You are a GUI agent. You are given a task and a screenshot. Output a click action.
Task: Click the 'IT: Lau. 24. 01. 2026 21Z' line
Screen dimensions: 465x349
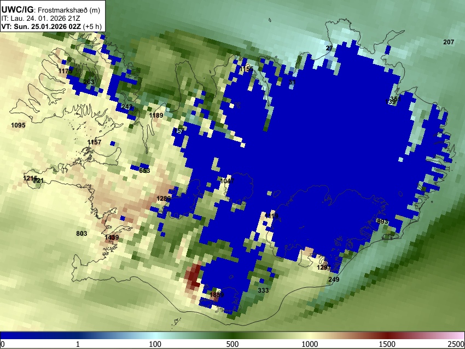40,19
